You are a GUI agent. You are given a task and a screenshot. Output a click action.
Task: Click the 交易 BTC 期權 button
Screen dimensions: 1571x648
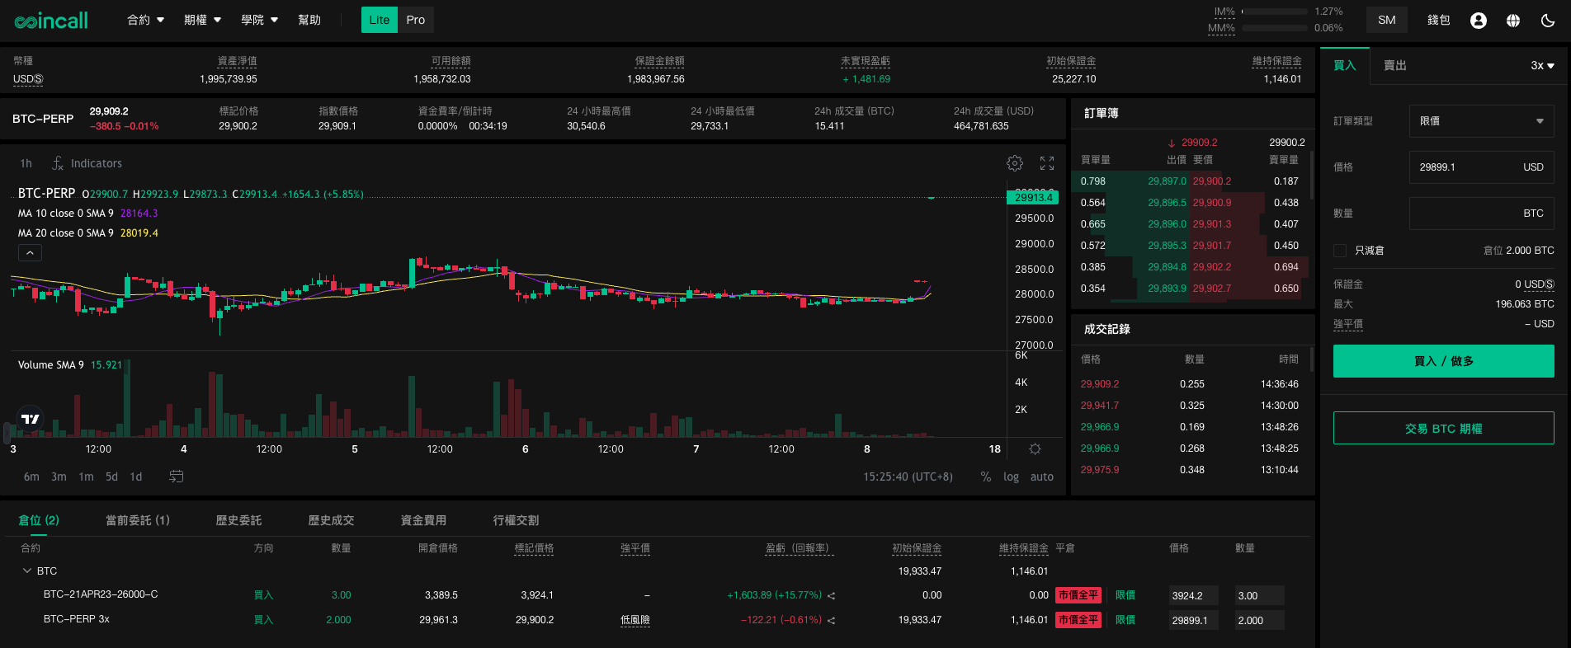tap(1444, 429)
